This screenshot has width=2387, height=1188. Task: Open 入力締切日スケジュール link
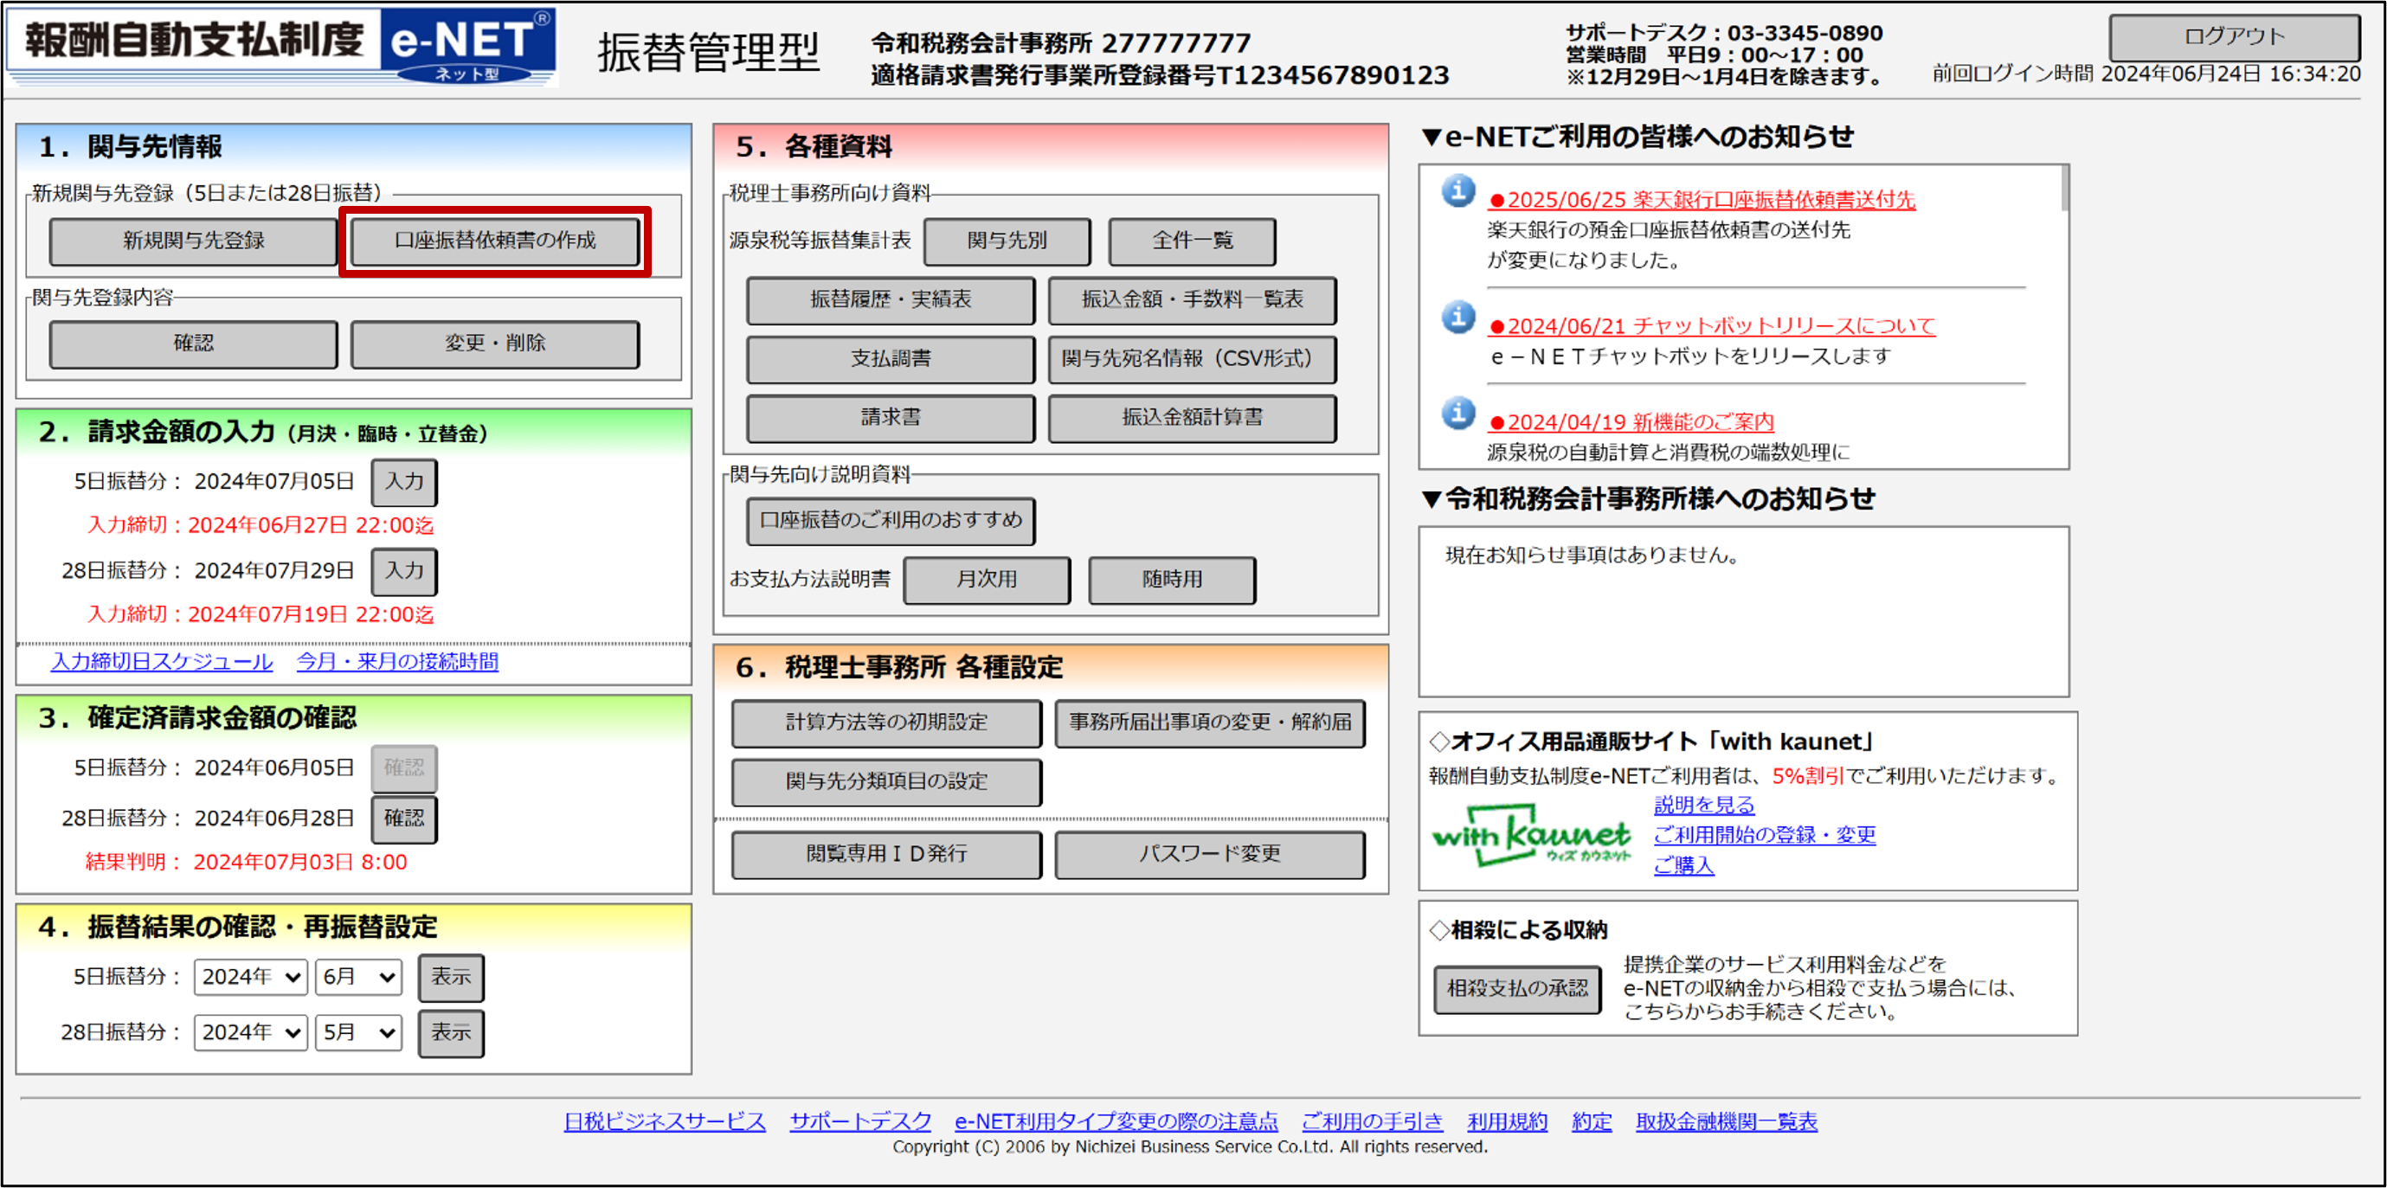162,662
